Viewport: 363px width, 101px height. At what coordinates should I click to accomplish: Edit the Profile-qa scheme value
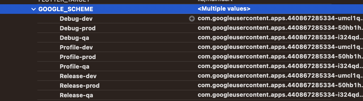(280, 66)
